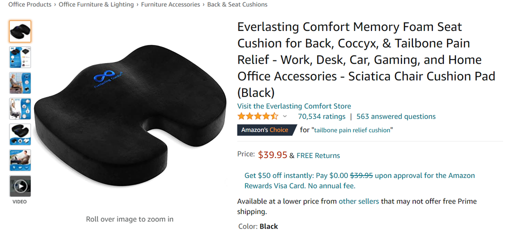Expand the star rating breakdown arrow
The height and width of the screenshot is (236, 512).
point(285,116)
